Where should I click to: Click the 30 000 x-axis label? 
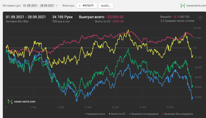pyautogui.click(x=170, y=107)
